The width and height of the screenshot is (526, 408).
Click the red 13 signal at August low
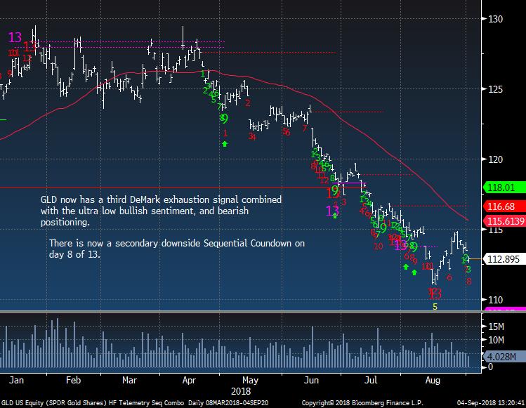435,294
